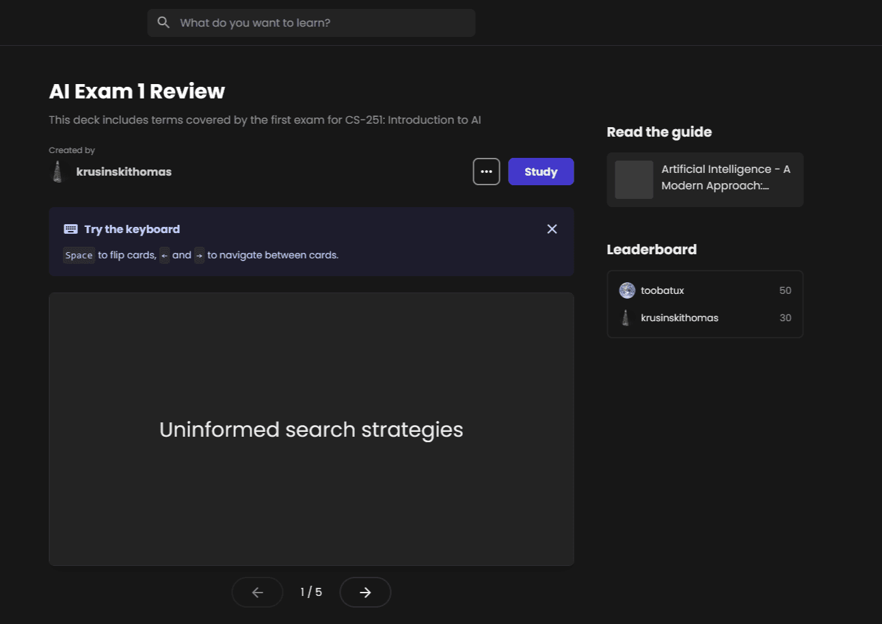Click toobatux's globe avatar
Screen dimensions: 882x624
[x=627, y=290]
